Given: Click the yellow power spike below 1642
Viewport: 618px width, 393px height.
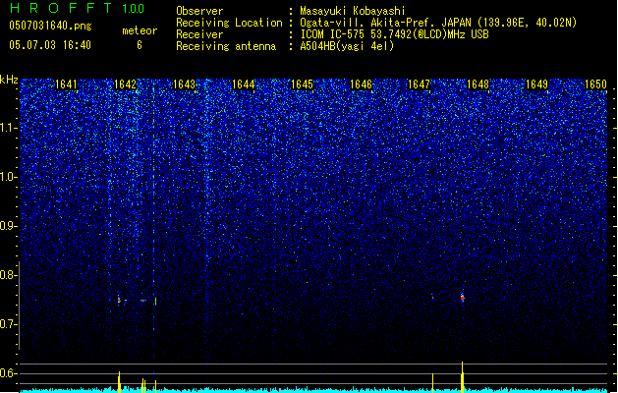Looking at the screenshot, I should [119, 381].
